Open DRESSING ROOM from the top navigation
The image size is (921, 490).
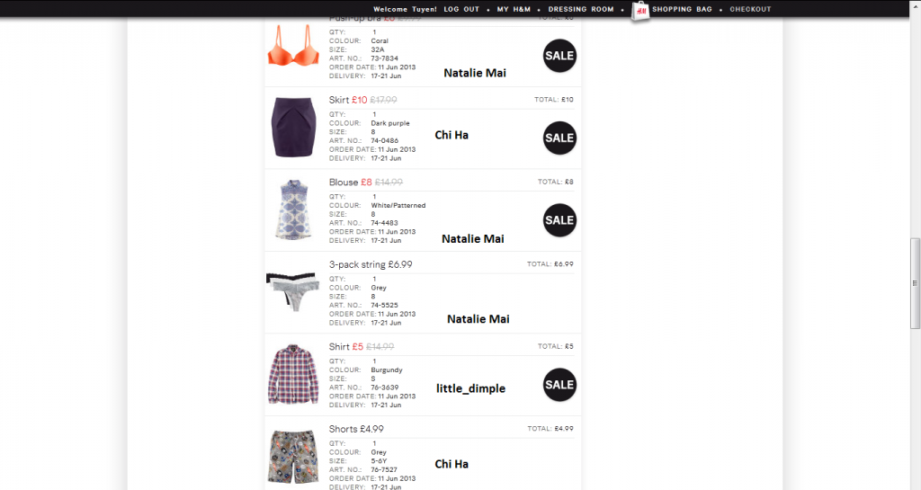581,9
